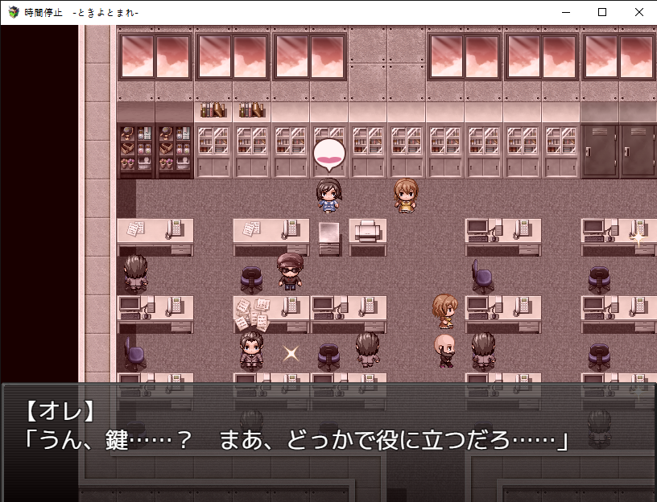Click the speaker name 【オレ】

click(60, 412)
